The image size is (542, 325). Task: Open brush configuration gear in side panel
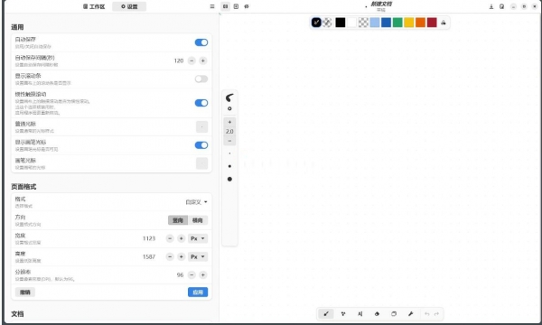(x=229, y=109)
